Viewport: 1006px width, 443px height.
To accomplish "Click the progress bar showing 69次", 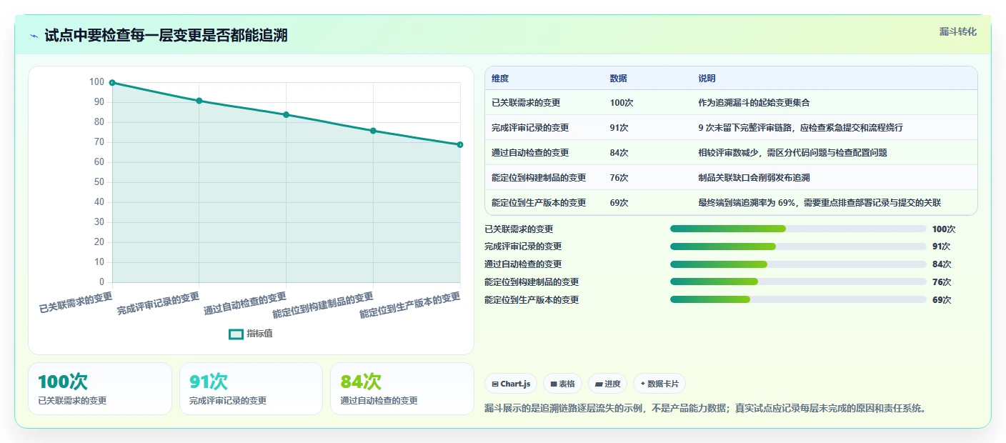I will pos(798,300).
